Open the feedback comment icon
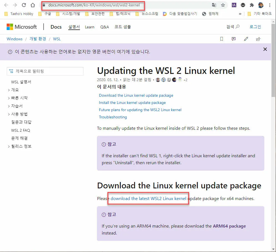Screen dimensions: 276x252 pos(234,39)
